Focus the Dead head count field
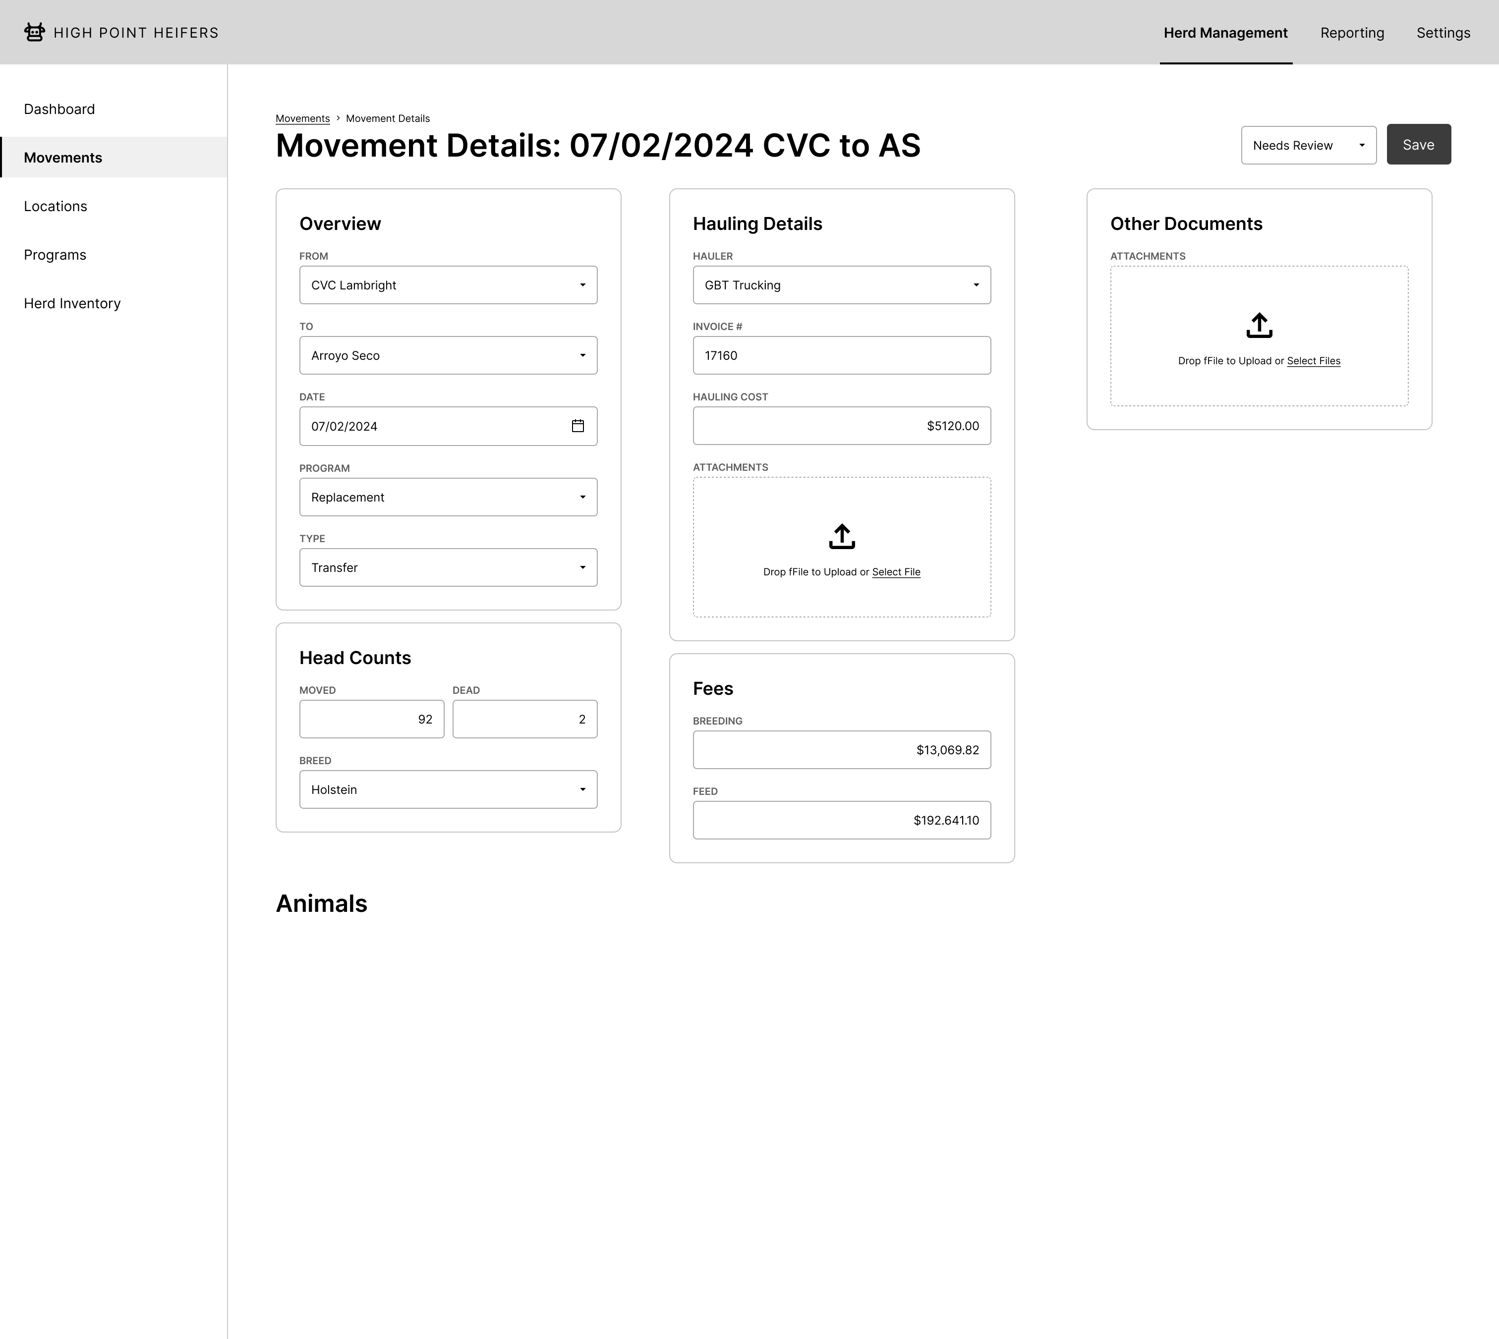Image resolution: width=1499 pixels, height=1339 pixels. tap(524, 719)
